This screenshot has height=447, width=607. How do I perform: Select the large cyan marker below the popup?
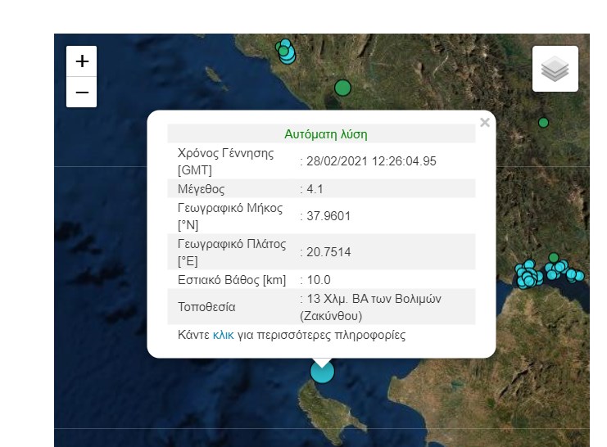coord(323,372)
